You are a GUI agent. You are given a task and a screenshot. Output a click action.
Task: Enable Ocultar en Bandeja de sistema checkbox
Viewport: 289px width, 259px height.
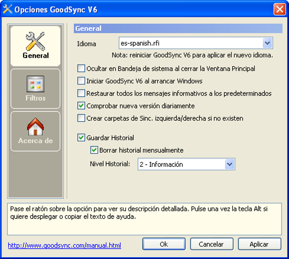pos(81,68)
